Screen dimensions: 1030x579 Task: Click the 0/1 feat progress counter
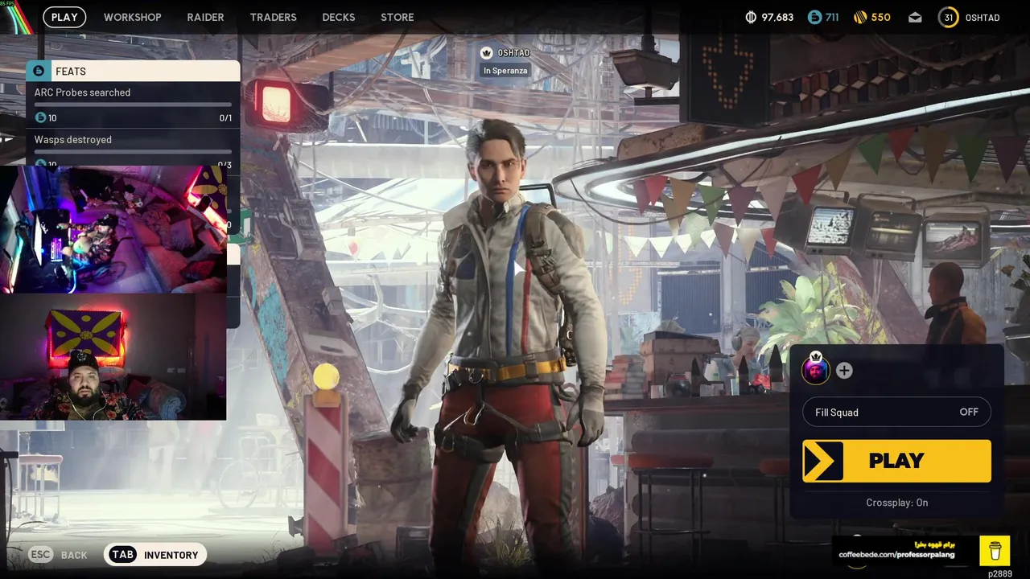click(x=225, y=118)
